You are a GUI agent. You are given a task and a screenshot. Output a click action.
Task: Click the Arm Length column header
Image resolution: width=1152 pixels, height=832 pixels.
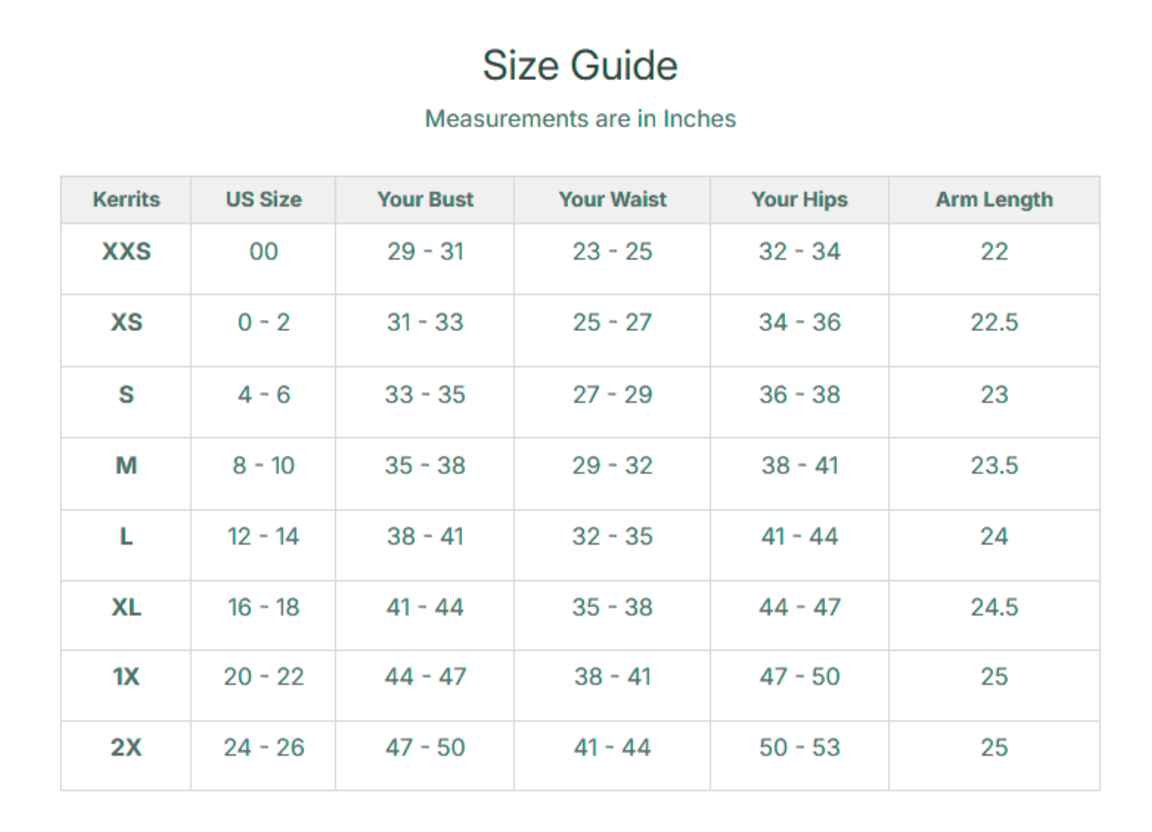click(x=993, y=200)
